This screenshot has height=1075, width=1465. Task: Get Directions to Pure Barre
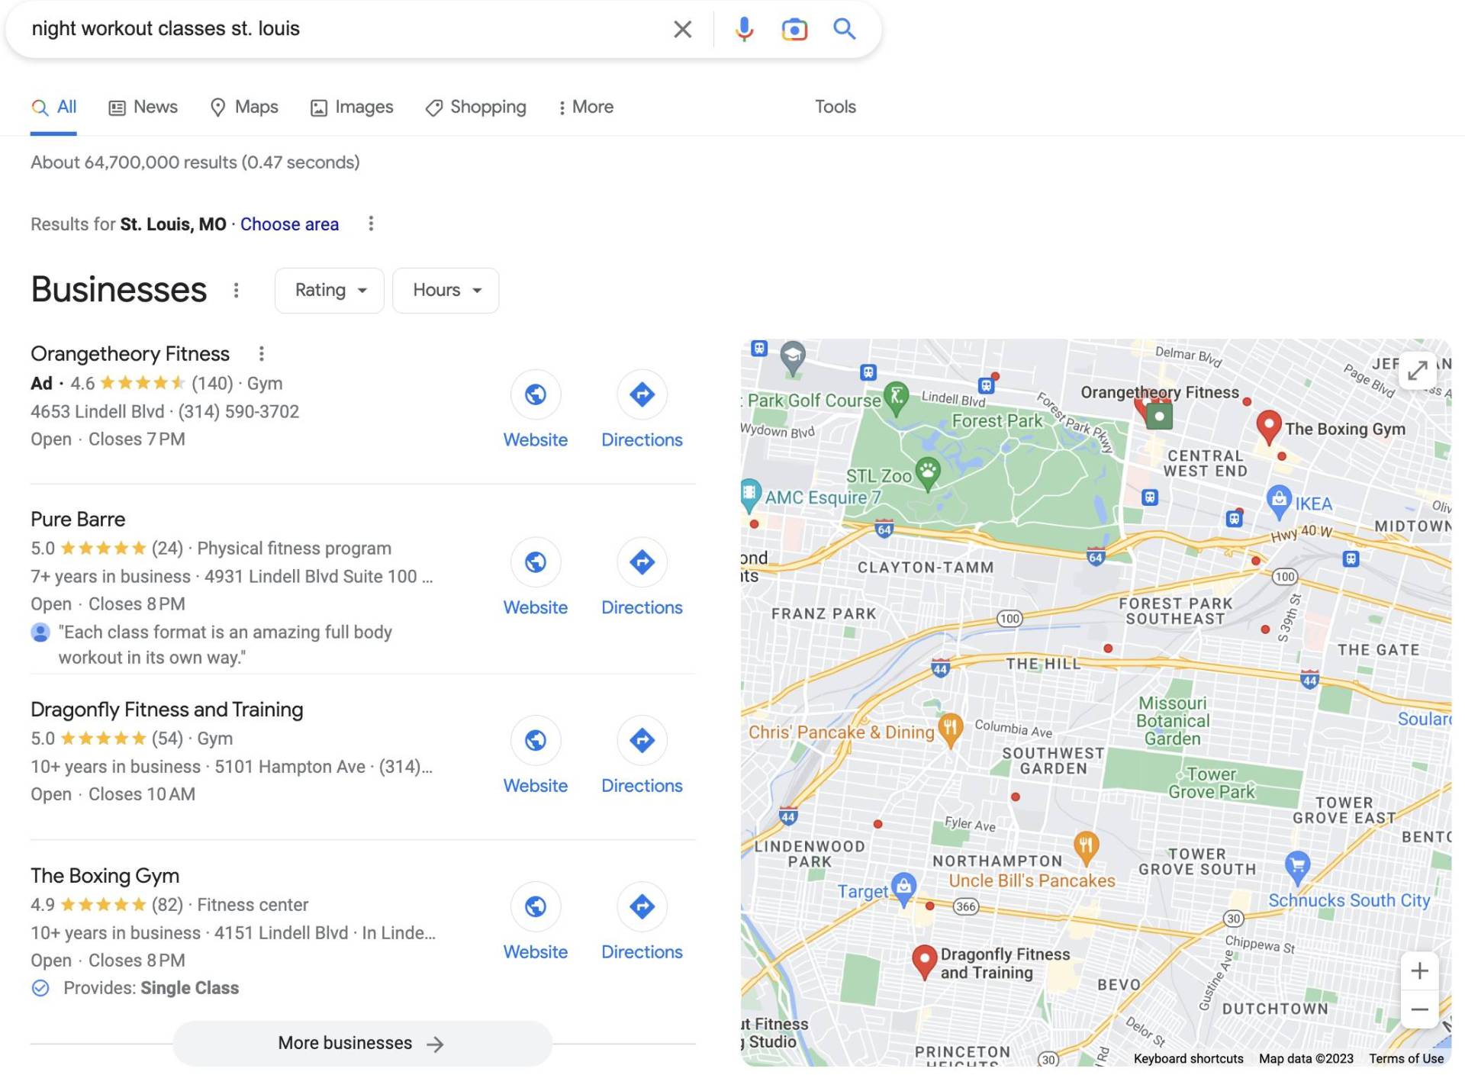pyautogui.click(x=642, y=562)
